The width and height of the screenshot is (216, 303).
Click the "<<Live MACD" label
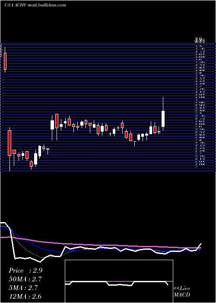(182, 292)
